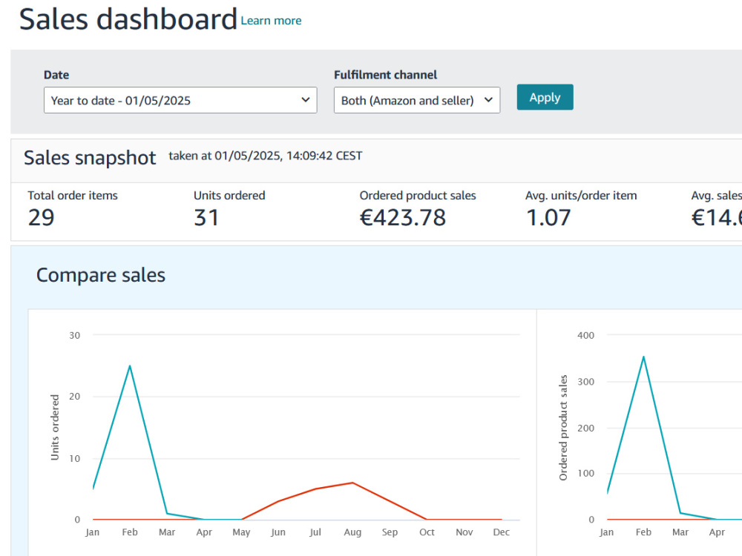Click Feb peak on Units ordered chart

coord(130,366)
